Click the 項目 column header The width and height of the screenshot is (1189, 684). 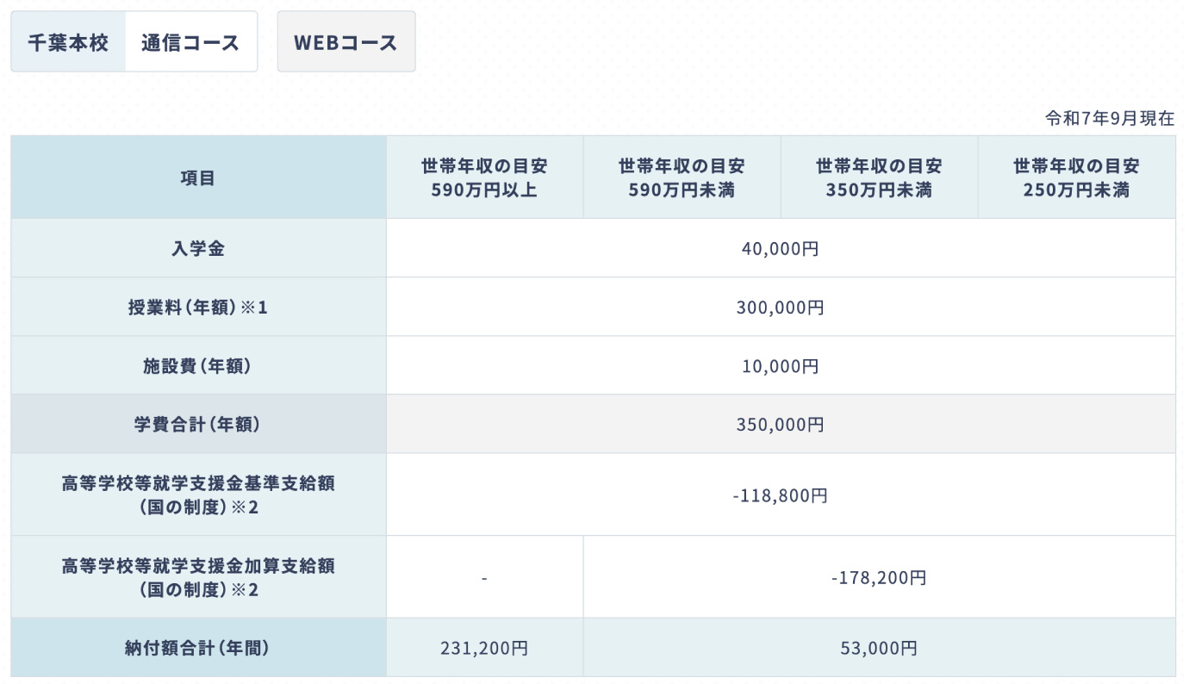(x=198, y=177)
